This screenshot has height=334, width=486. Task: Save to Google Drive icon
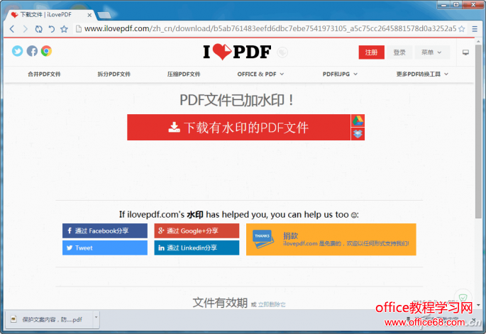pyautogui.click(x=358, y=121)
